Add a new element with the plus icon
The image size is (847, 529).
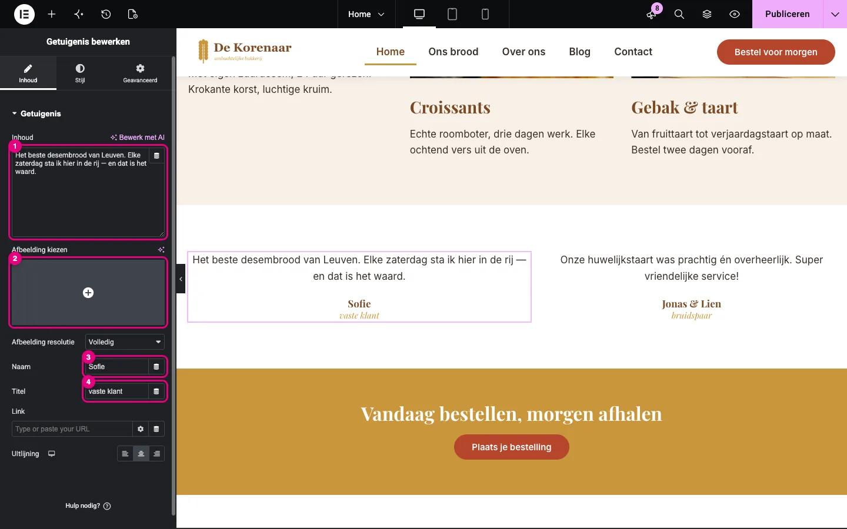point(52,14)
